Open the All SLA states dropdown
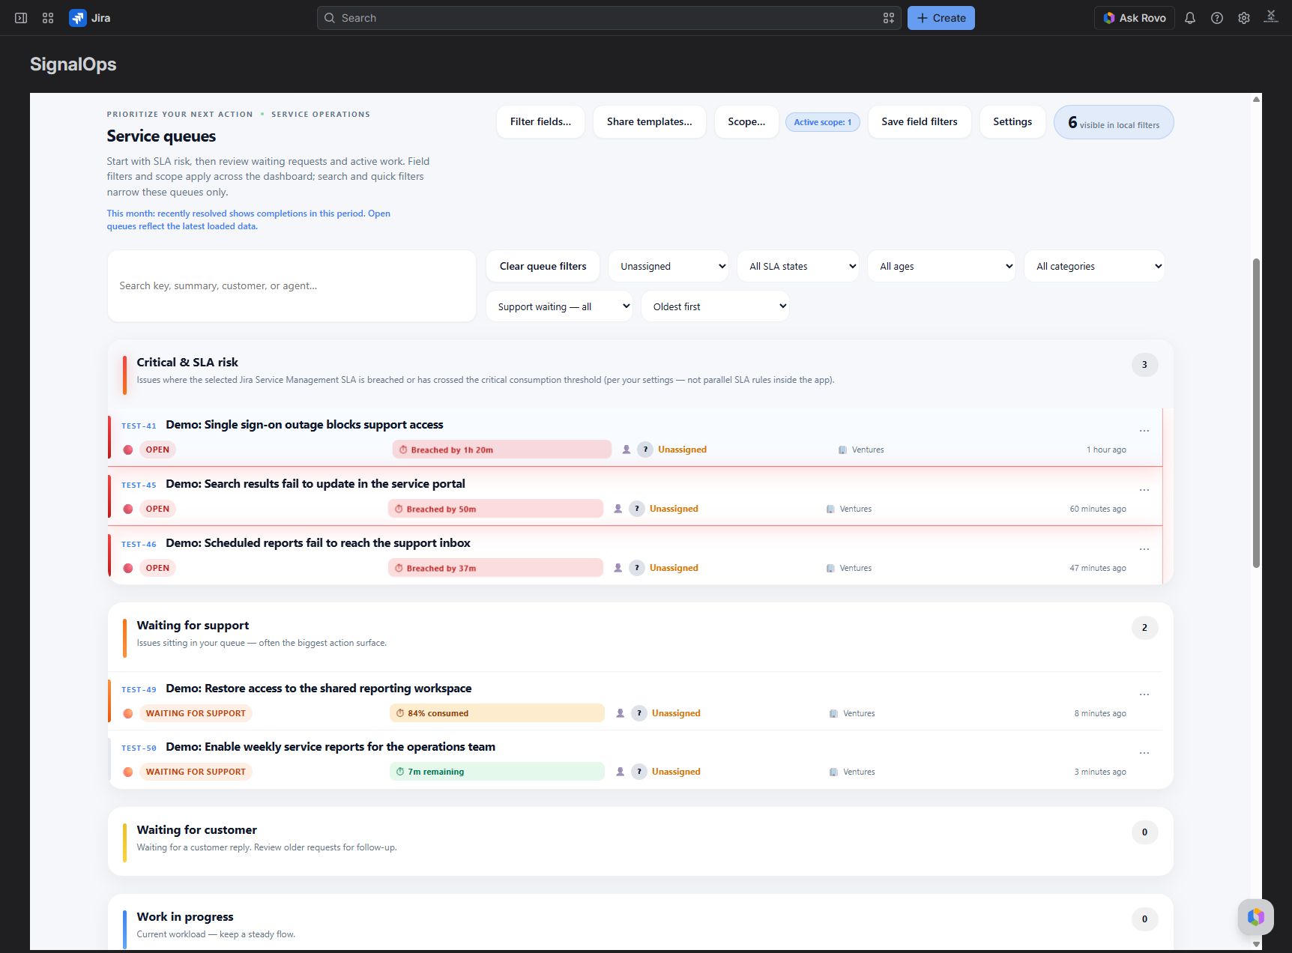1292x953 pixels. (798, 266)
